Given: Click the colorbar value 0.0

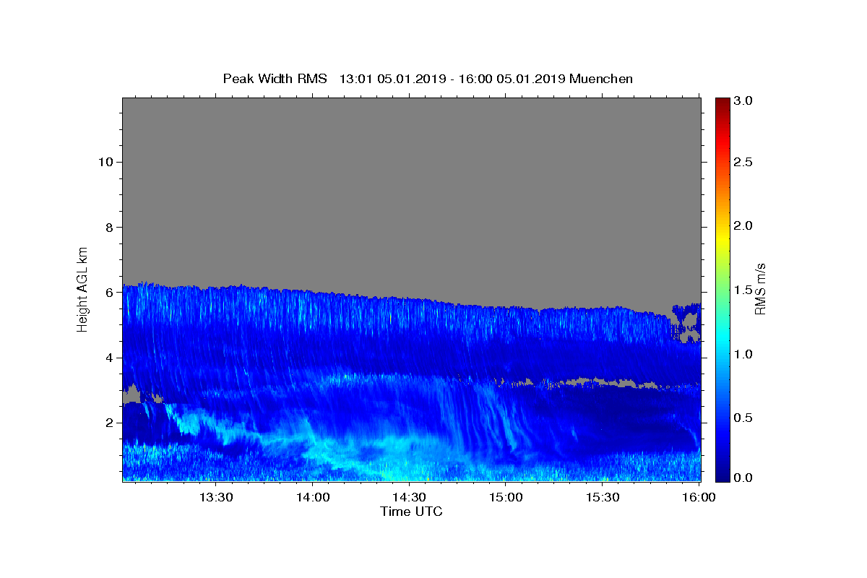Looking at the screenshot, I should pos(743,478).
